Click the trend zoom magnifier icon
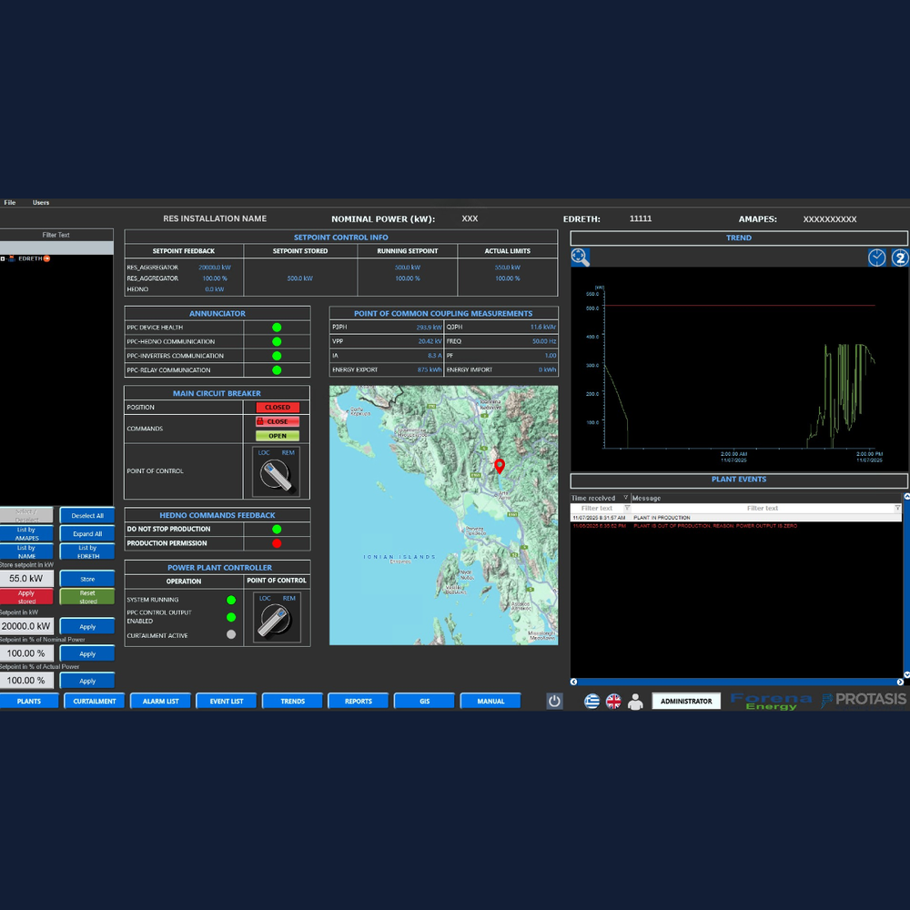Viewport: 910px width, 910px height. click(581, 258)
